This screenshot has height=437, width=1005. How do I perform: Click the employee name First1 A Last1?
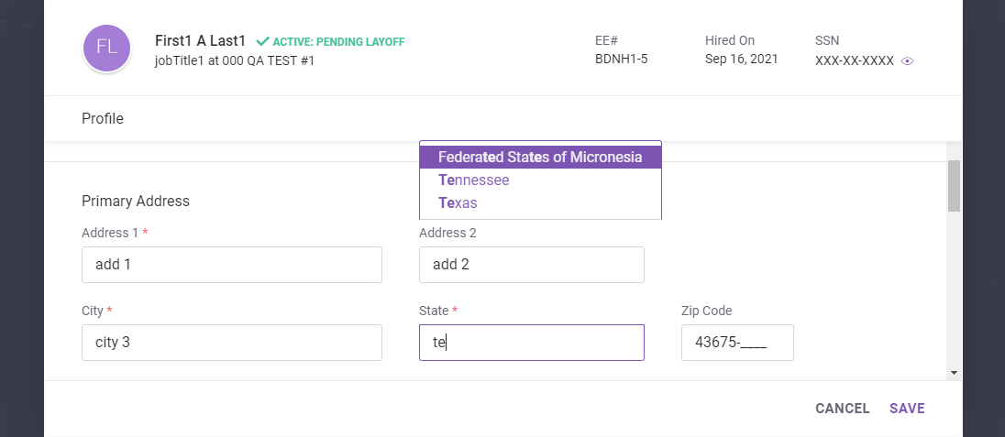202,41
